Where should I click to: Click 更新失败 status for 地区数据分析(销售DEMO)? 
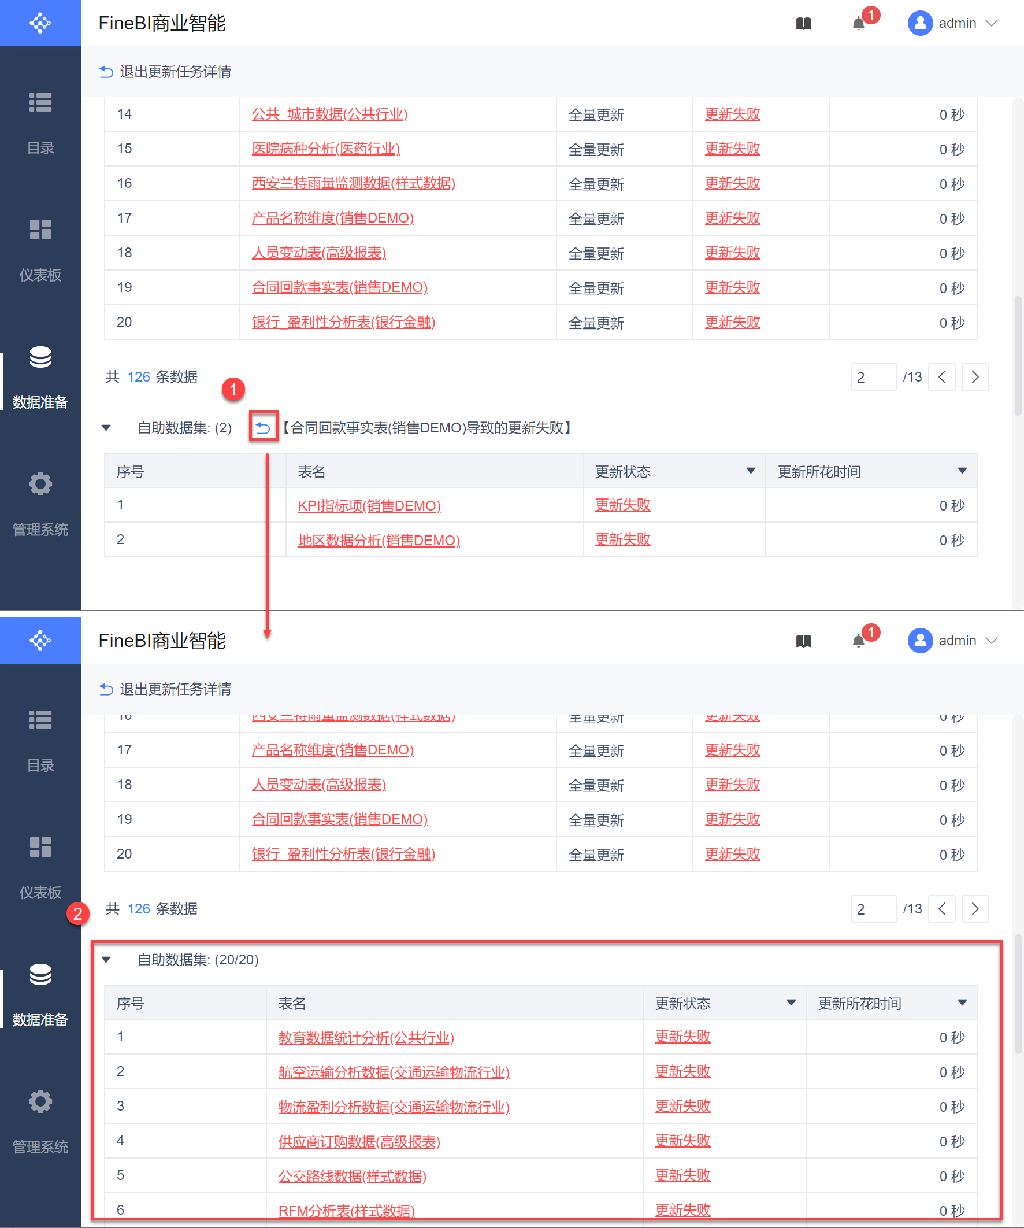tap(622, 539)
